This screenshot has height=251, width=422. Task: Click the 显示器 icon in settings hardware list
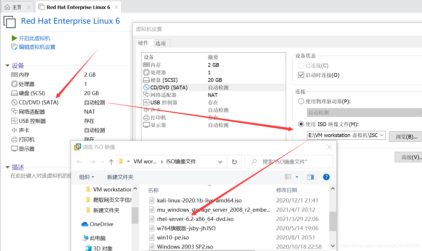146,125
